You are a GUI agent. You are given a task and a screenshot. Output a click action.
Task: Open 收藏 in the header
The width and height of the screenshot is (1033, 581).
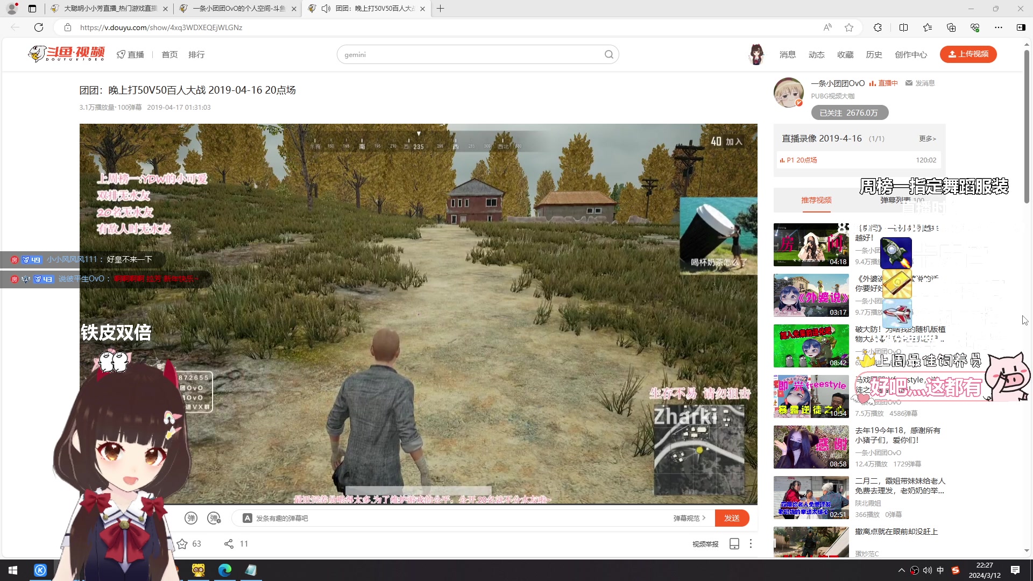tap(845, 54)
